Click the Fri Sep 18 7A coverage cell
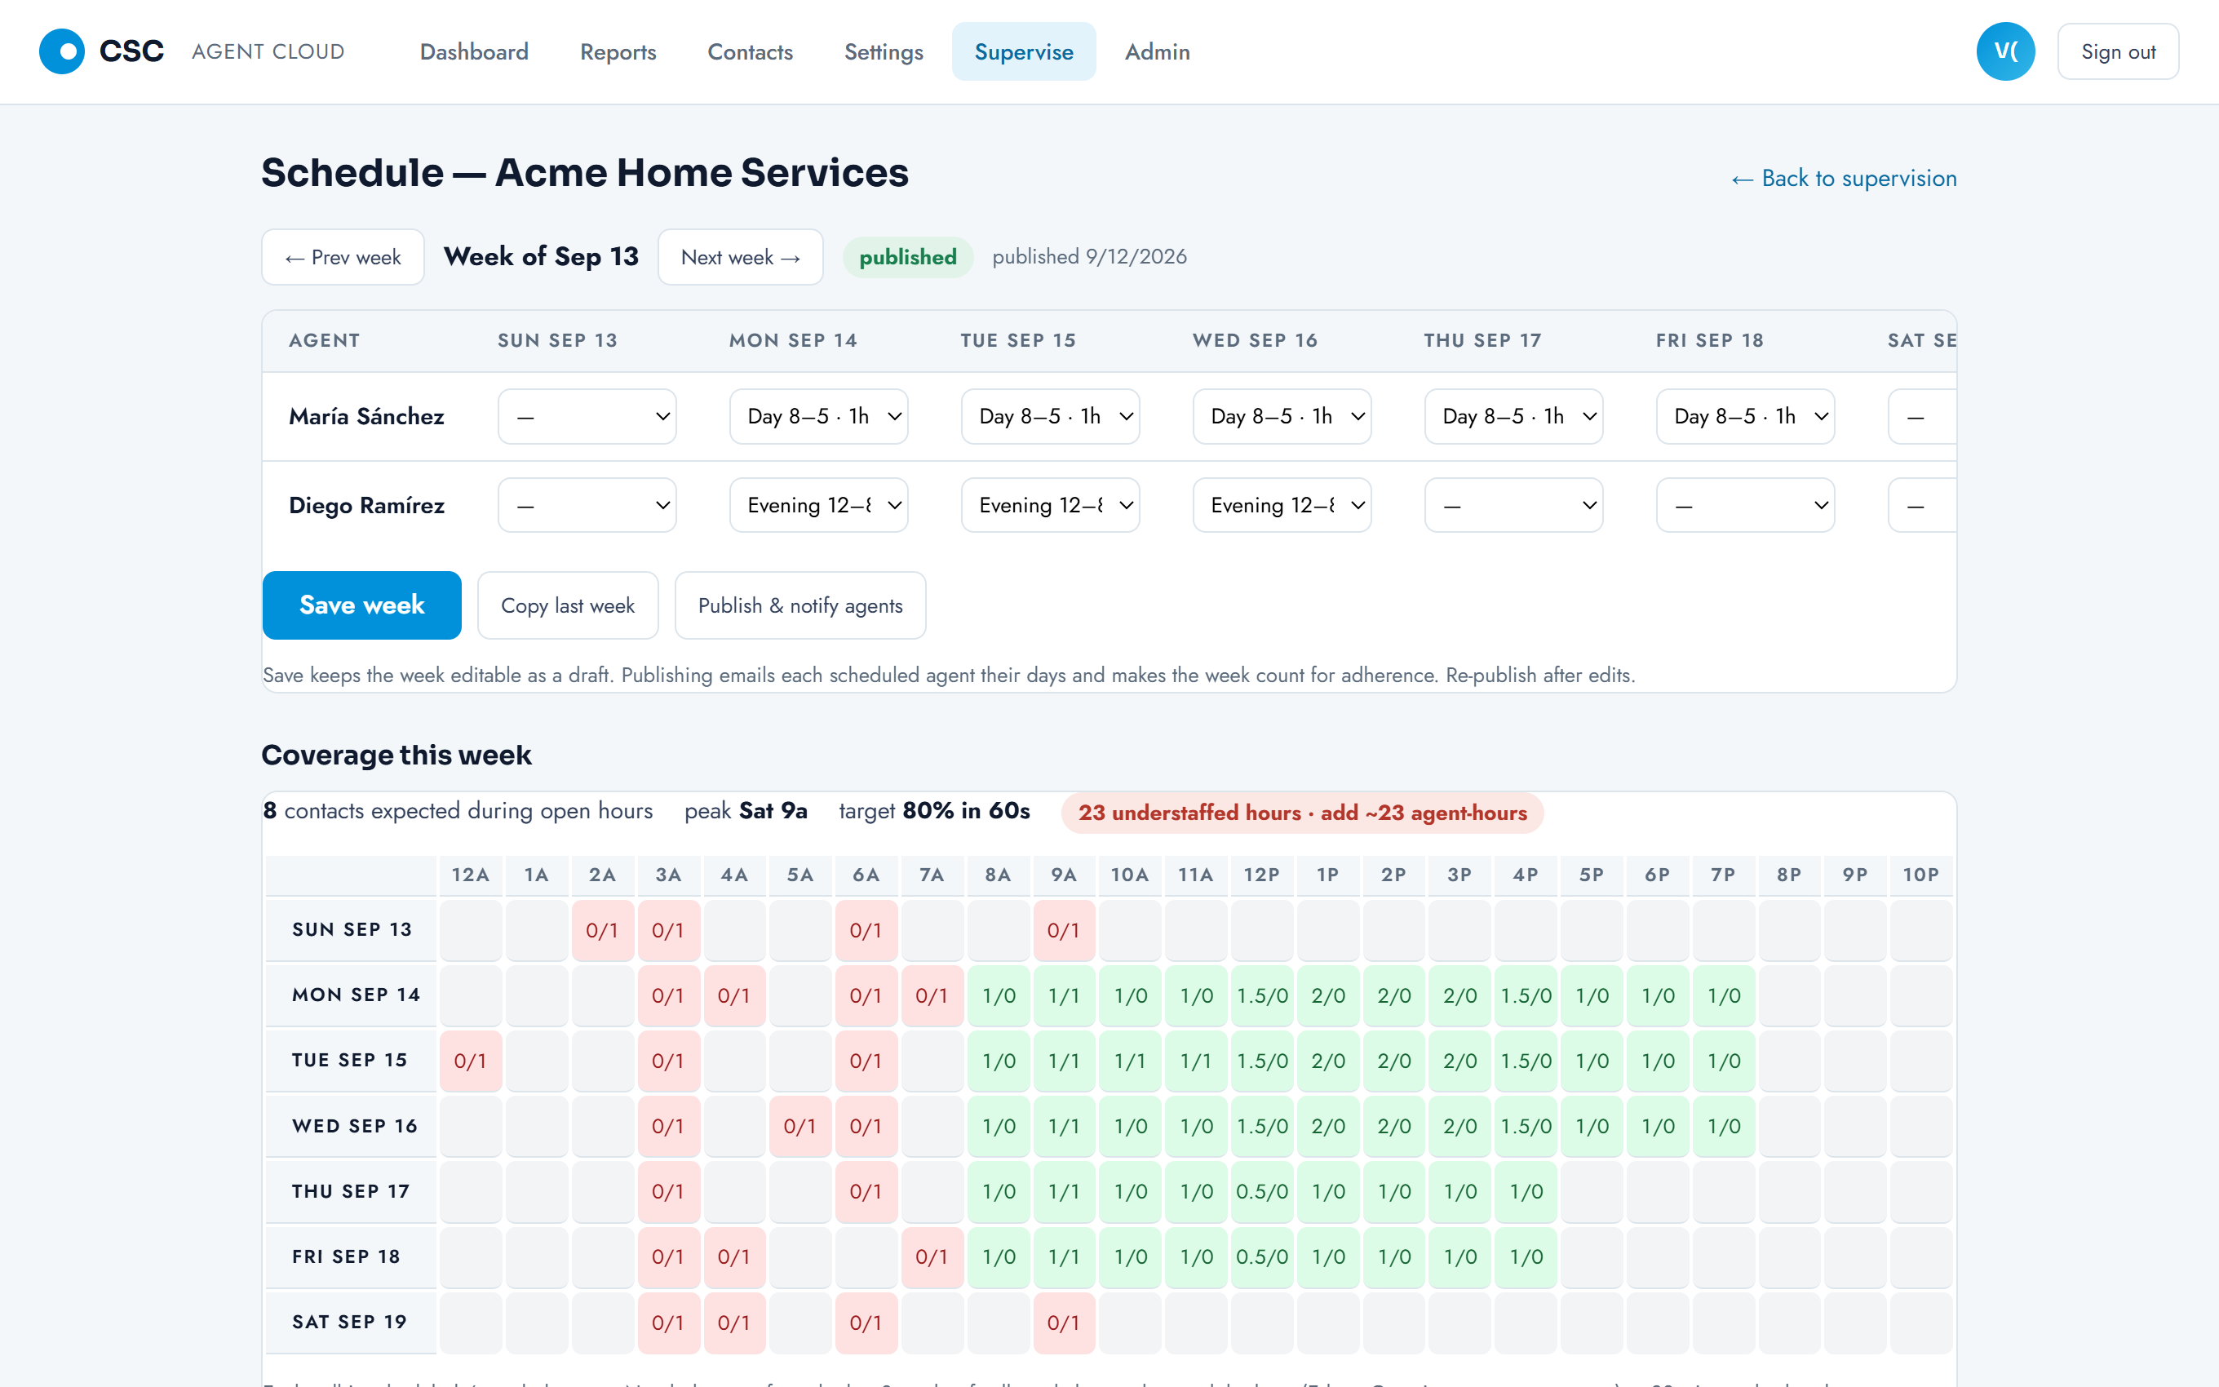 click(932, 1256)
